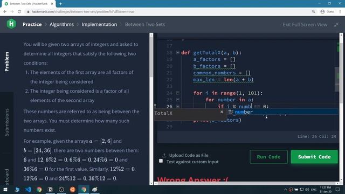345x194 pixels.
Task: Open the Leaderboard side tab
Action: [x=7, y=176]
